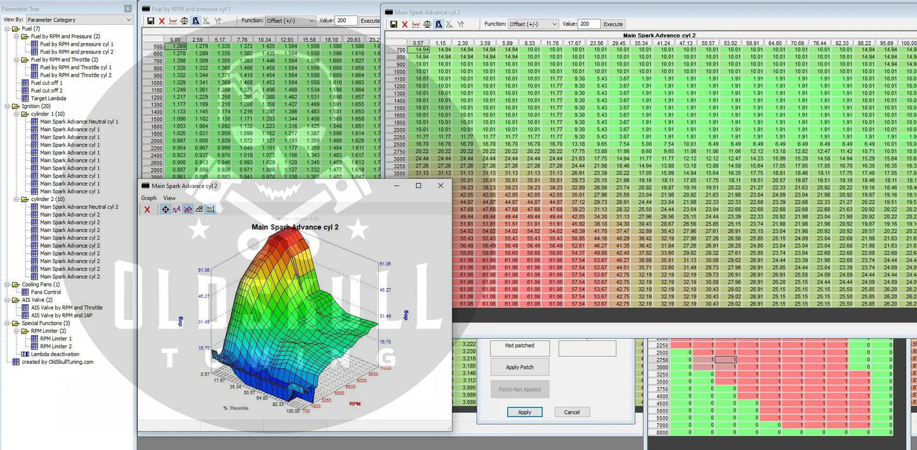Toggle the wireframe surface icon in graph toolbar
Viewport: 917px width, 450px height.
(x=199, y=210)
